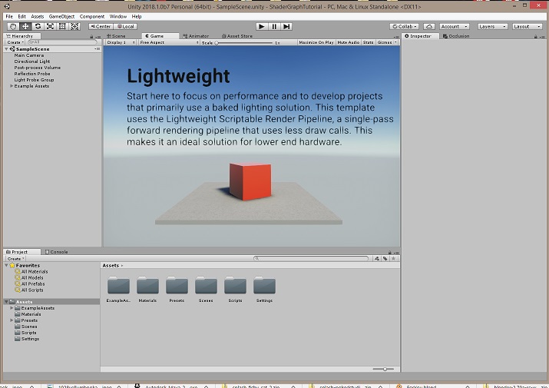Select the Rotate tool

pyautogui.click(x=38, y=26)
